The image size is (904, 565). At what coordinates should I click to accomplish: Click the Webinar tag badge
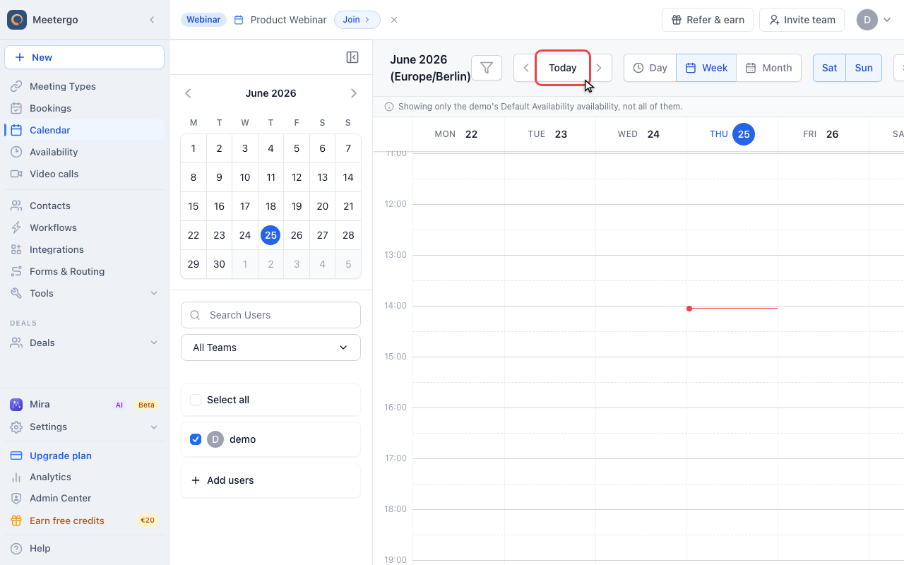click(203, 20)
